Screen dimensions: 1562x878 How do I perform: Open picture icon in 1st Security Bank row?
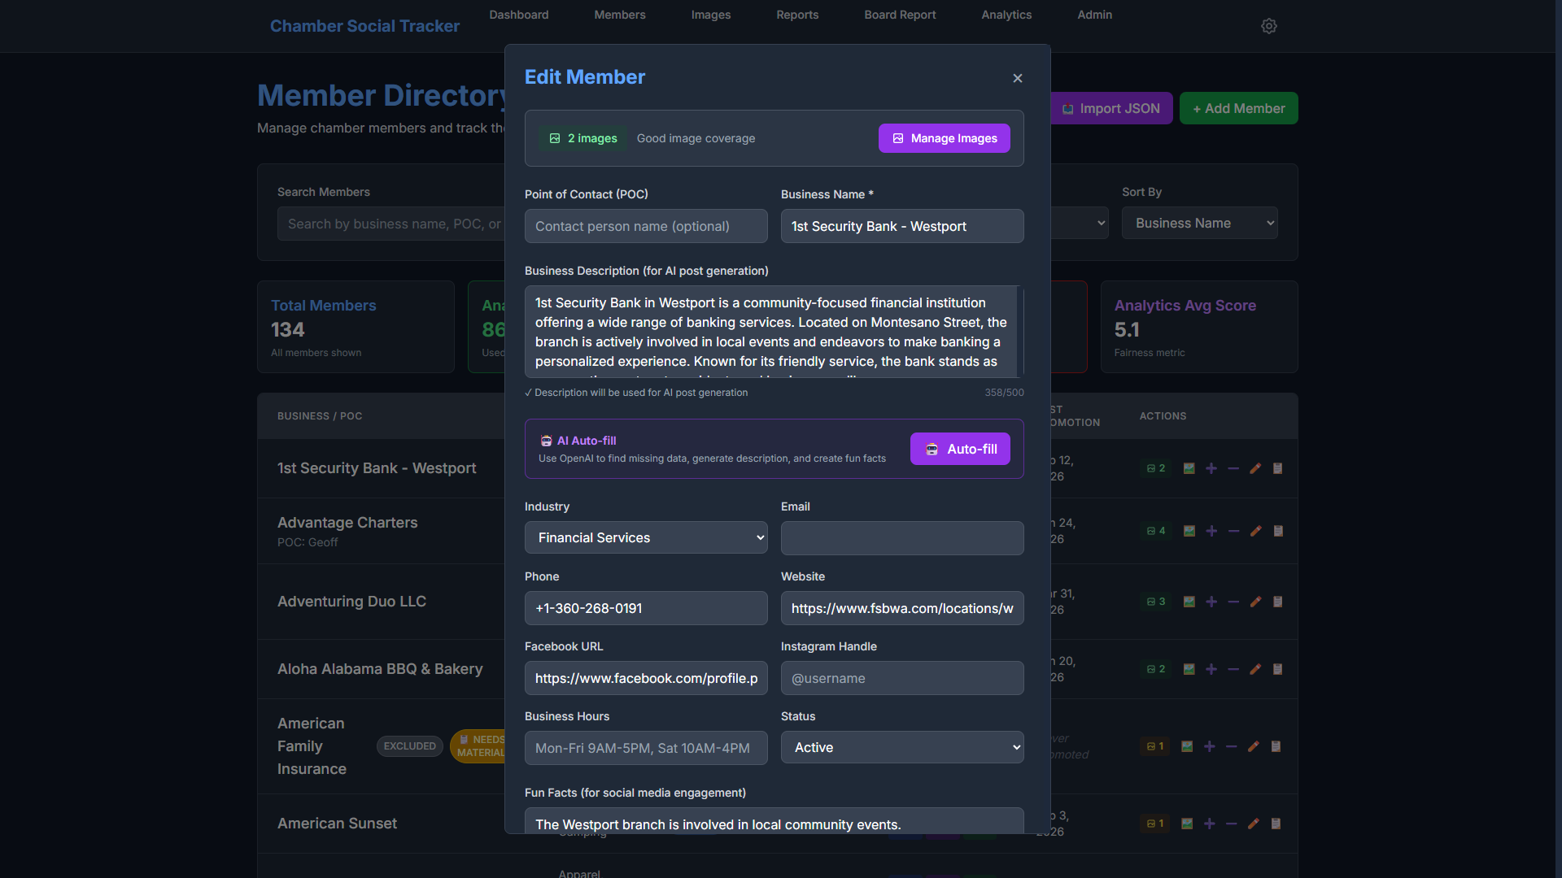point(1189,468)
